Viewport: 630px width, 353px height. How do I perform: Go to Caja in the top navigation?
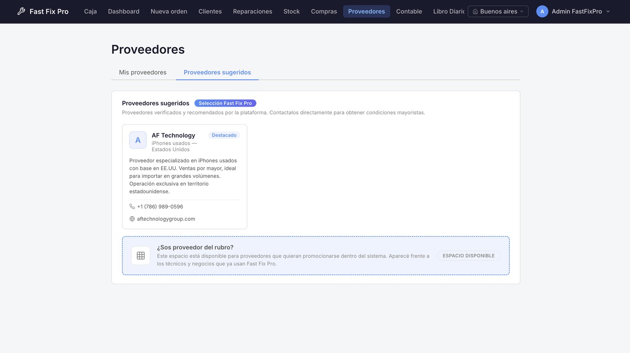pos(90,11)
